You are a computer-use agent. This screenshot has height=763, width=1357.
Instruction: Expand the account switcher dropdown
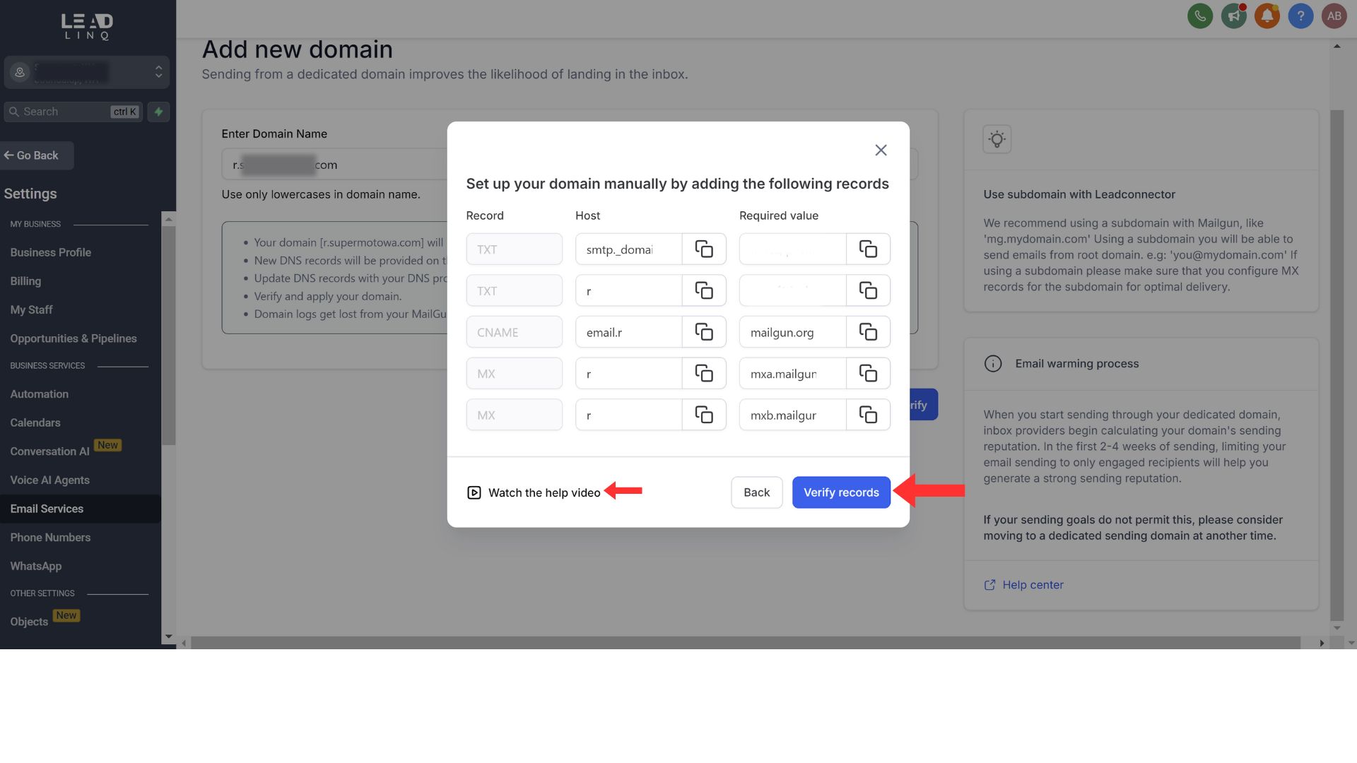tap(158, 72)
